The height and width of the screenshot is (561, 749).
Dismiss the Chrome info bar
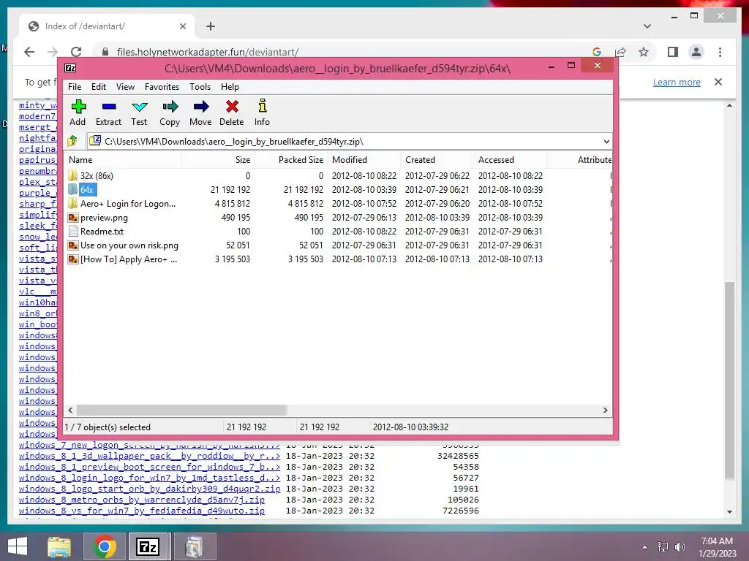click(718, 82)
